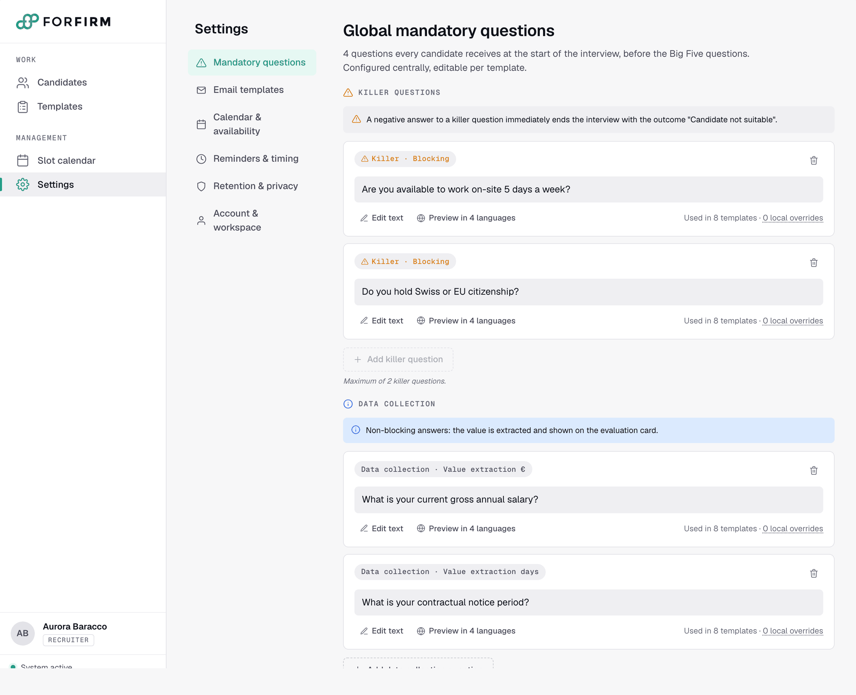Viewport: 856px width, 695px height.
Task: Open local overrides for citizenship question
Action: click(793, 321)
